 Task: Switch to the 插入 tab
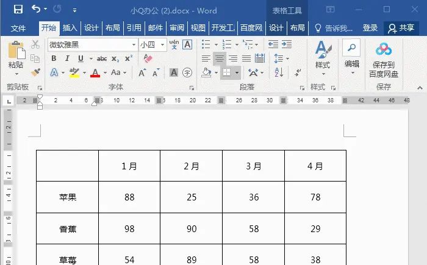pos(70,28)
